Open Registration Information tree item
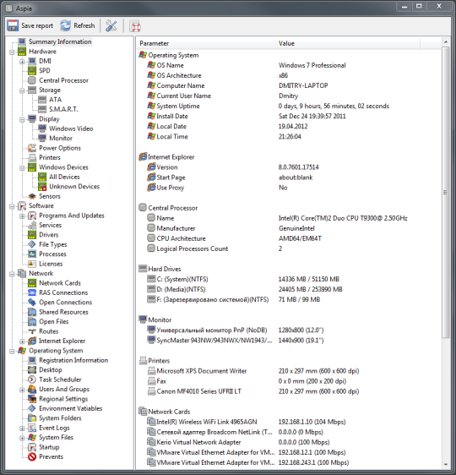456x475 pixels. tap(73, 360)
